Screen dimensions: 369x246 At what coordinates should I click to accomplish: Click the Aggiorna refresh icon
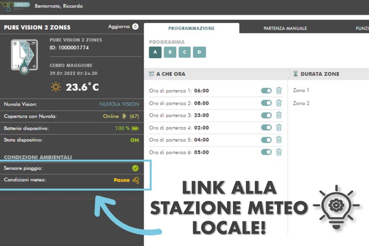pyautogui.click(x=135, y=27)
